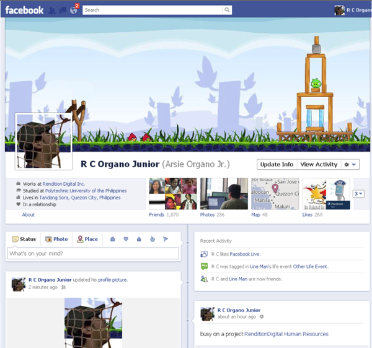Select the Status composer tab
Image resolution: width=372 pixels, height=348 pixels.
[24, 239]
